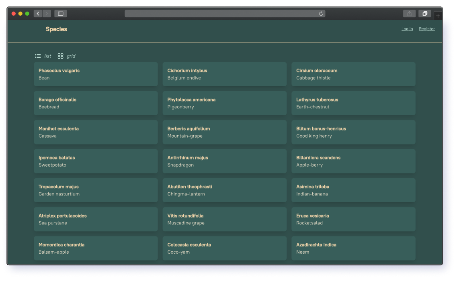The width and height of the screenshot is (463, 289).
Task: Click the browser address bar
Action: (x=225, y=14)
